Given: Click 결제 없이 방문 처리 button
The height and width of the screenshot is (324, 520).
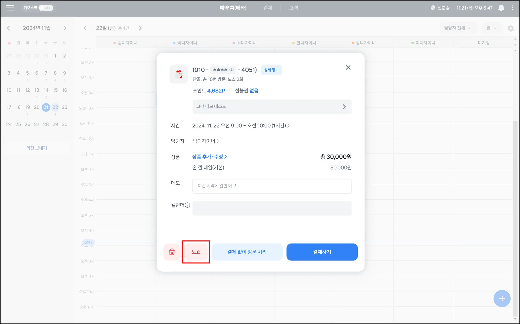Looking at the screenshot, I should coord(247,252).
